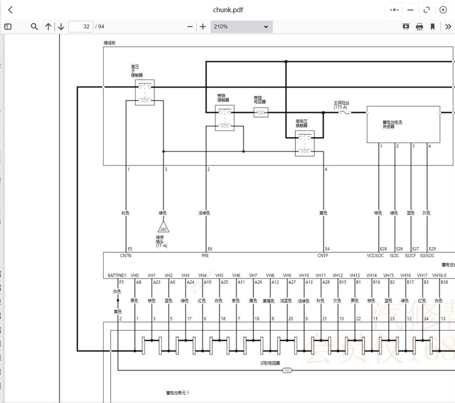Viewport: 455px width, 403px height.
Task: Bookmark the current view
Action: click(433, 27)
